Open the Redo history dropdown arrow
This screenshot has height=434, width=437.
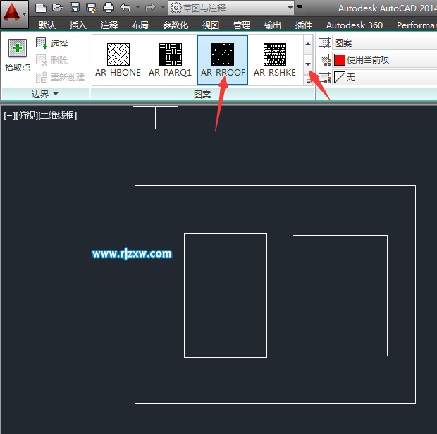pyautogui.click(x=163, y=8)
